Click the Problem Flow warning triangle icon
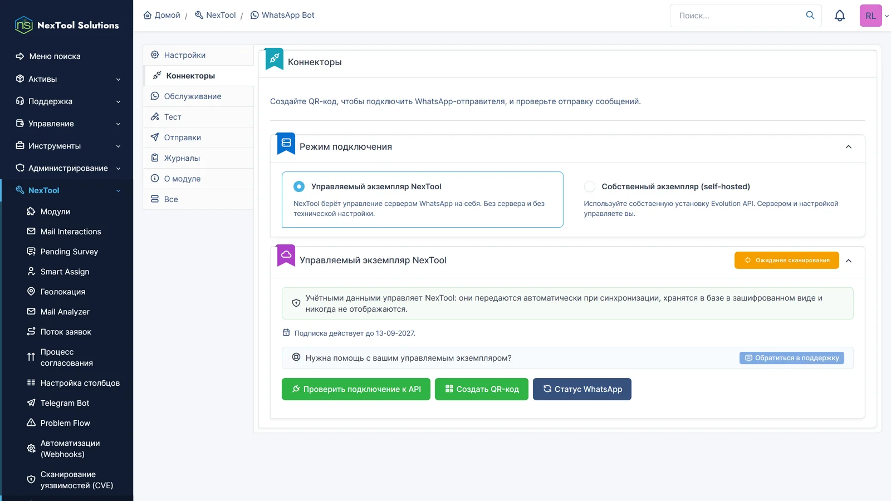 (31, 423)
